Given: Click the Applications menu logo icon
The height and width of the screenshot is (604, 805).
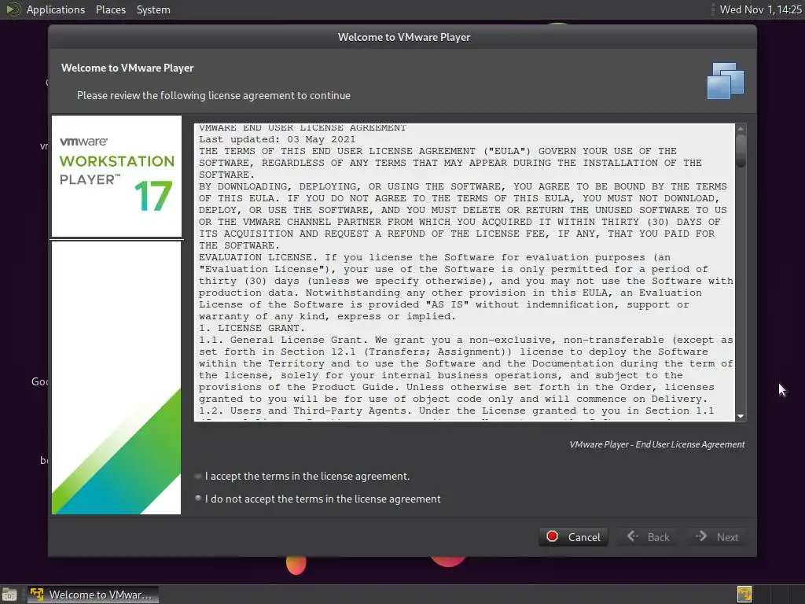Looking at the screenshot, I should coord(13,9).
